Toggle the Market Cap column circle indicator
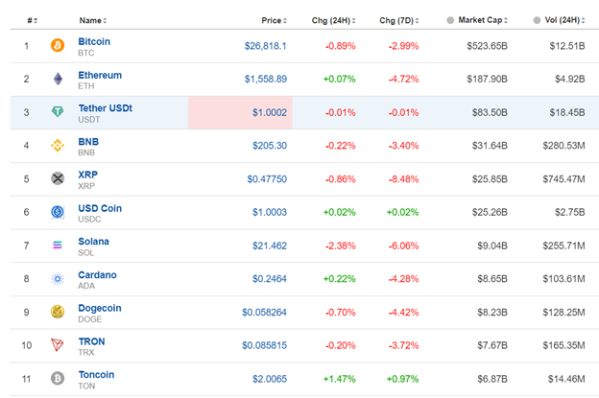 click(451, 19)
